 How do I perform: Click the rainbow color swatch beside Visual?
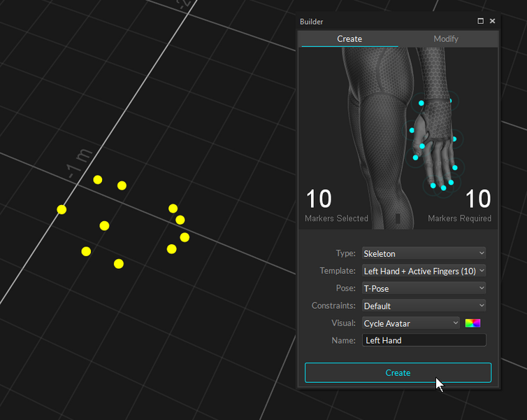[x=473, y=323]
